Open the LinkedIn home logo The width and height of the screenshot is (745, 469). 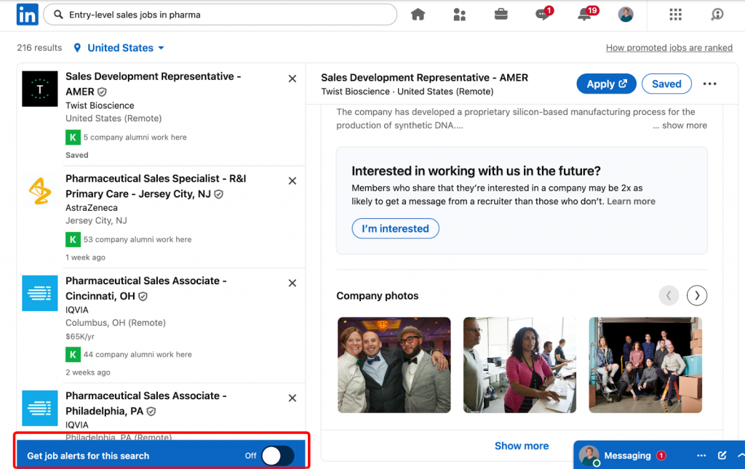27,15
